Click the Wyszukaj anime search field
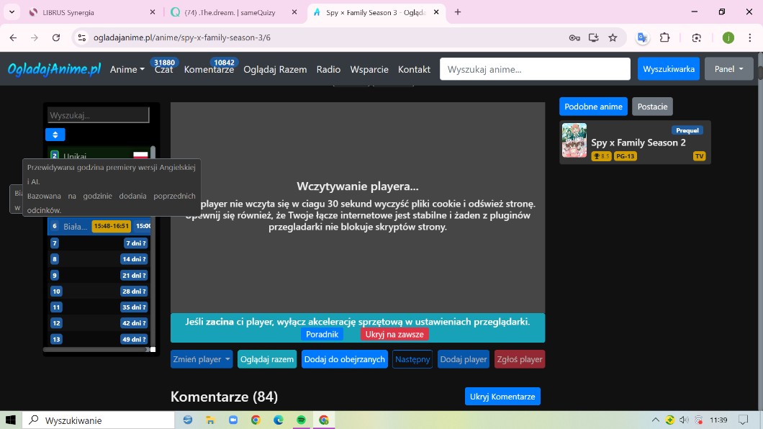 (x=535, y=69)
